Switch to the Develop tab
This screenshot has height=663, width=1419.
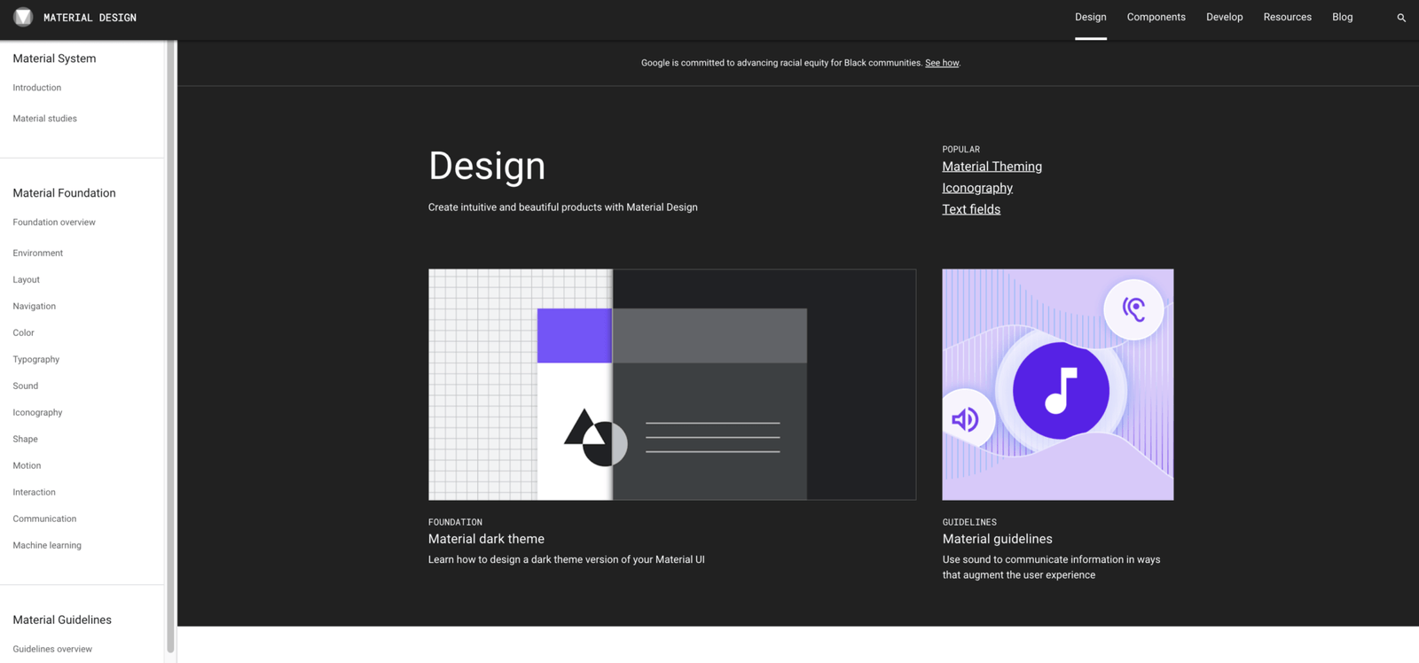[1224, 17]
